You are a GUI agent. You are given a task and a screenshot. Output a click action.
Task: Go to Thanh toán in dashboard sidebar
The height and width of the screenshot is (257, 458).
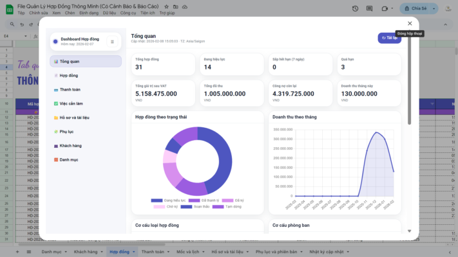pyautogui.click(x=70, y=89)
